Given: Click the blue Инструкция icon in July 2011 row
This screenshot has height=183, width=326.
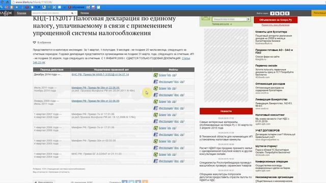Looking at the screenshot, I should click(x=156, y=95).
